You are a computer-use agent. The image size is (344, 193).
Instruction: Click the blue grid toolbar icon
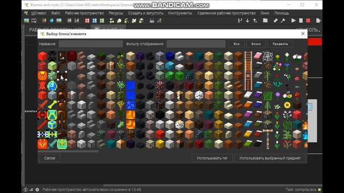(95, 20)
